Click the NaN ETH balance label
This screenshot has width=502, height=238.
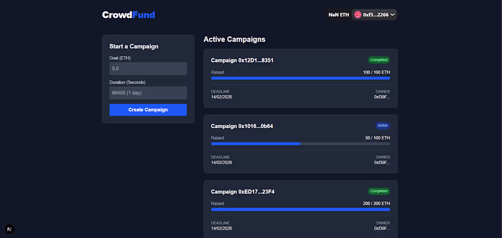[339, 15]
